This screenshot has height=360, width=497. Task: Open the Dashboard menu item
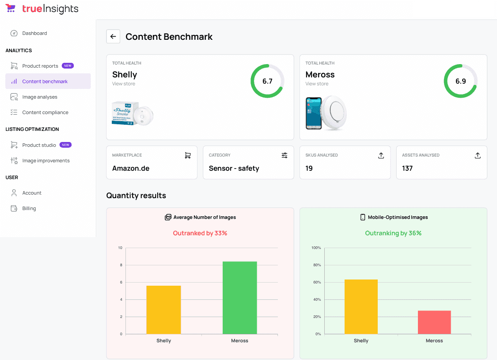click(x=48, y=33)
